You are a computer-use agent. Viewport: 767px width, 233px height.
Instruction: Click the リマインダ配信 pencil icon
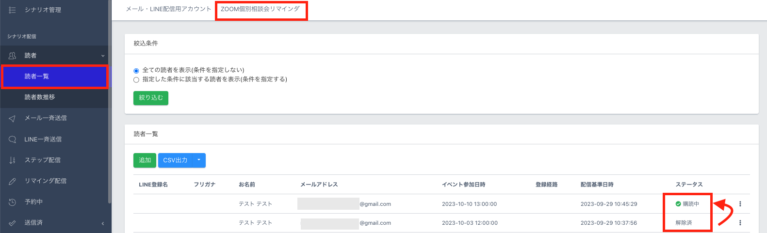(13, 181)
